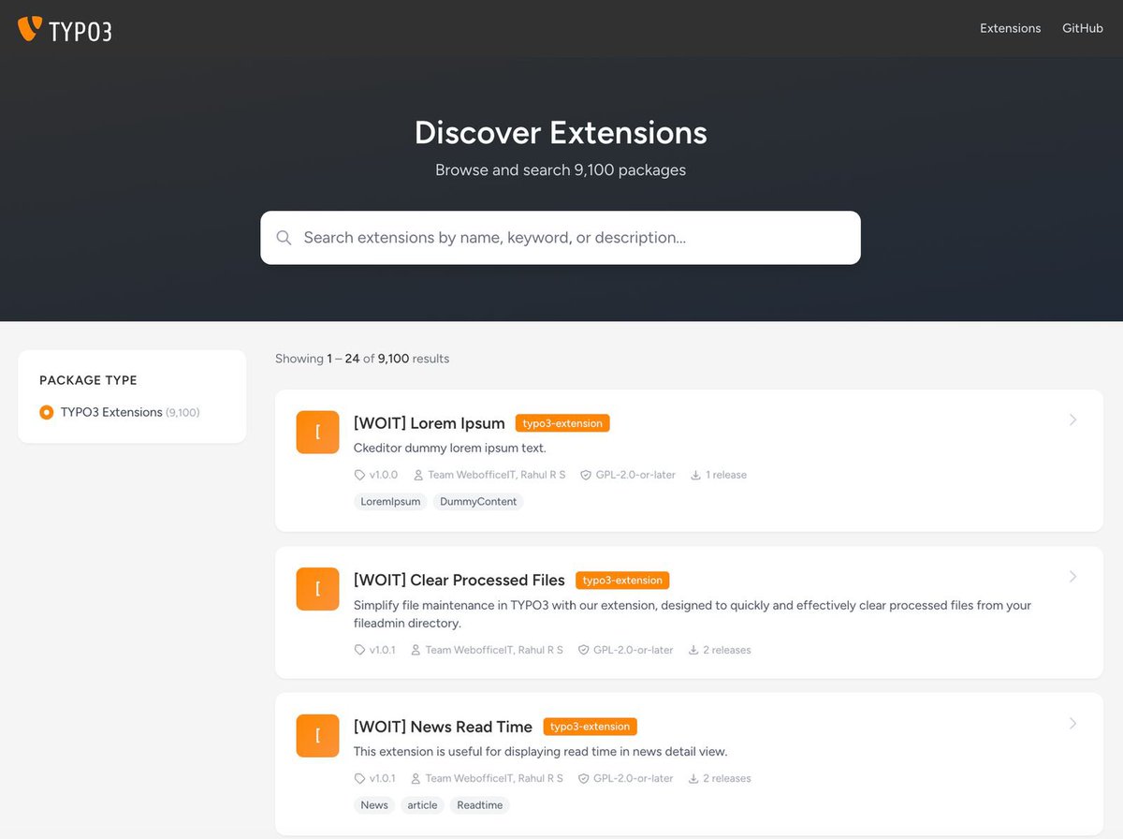Open the [WOIT] Lorem Ipsum extension title
1123x839 pixels.
coord(430,423)
